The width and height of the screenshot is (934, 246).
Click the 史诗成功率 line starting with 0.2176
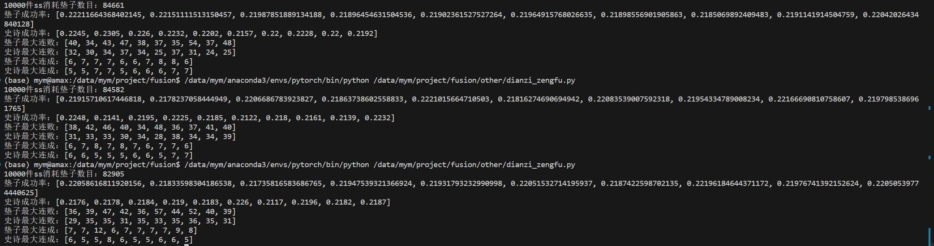(197, 202)
